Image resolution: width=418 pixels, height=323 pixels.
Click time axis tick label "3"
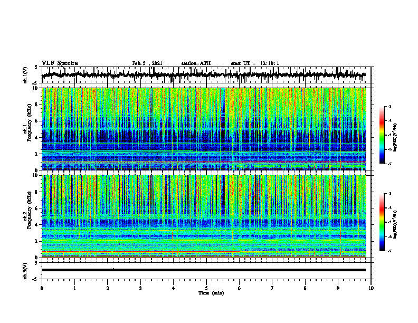(x=140, y=288)
